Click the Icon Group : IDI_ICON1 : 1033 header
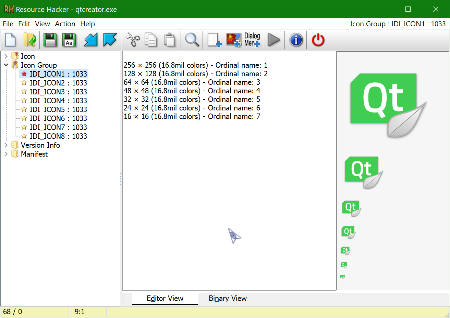Viewport: 450px width, 318px height. click(398, 24)
